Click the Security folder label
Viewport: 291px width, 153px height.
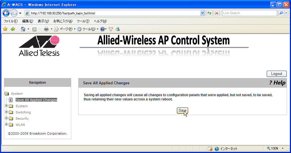click(x=22, y=118)
